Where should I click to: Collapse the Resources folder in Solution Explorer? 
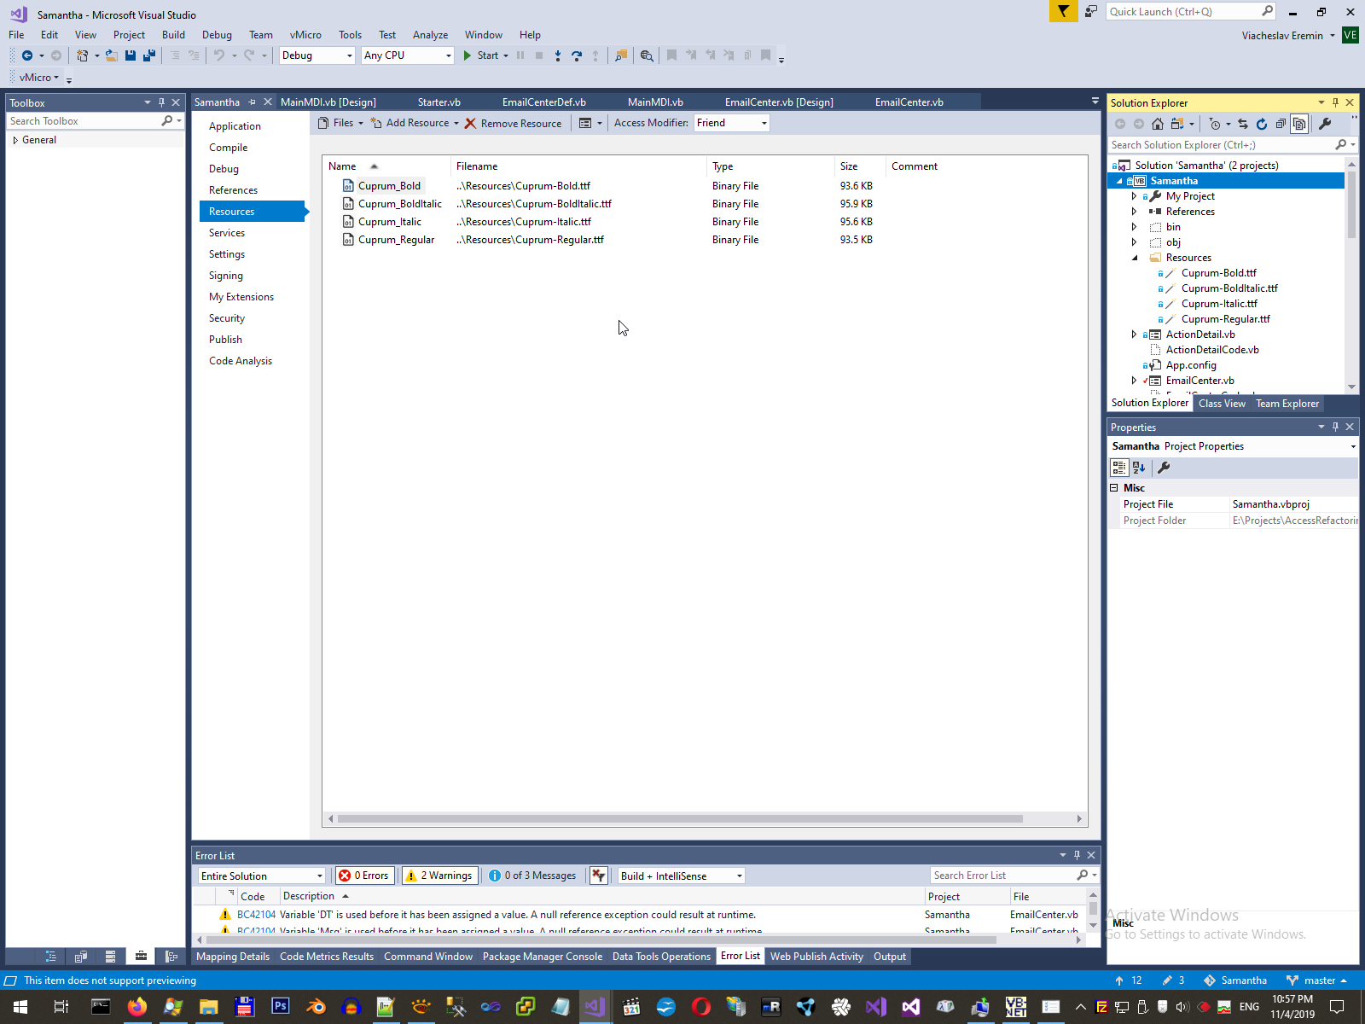(x=1134, y=258)
